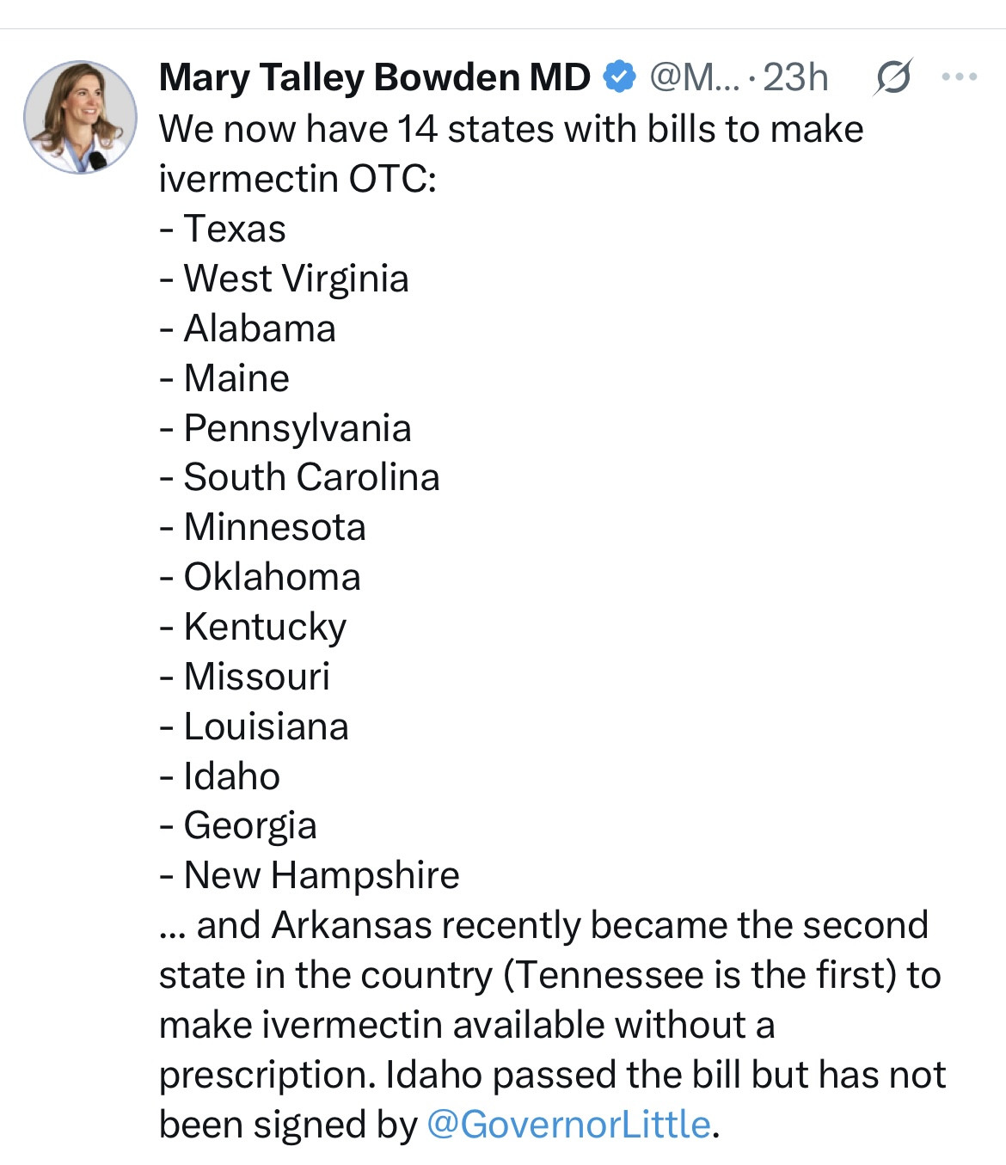Click the truncated @M... username handle
1006x1165 pixels.
[x=694, y=77]
